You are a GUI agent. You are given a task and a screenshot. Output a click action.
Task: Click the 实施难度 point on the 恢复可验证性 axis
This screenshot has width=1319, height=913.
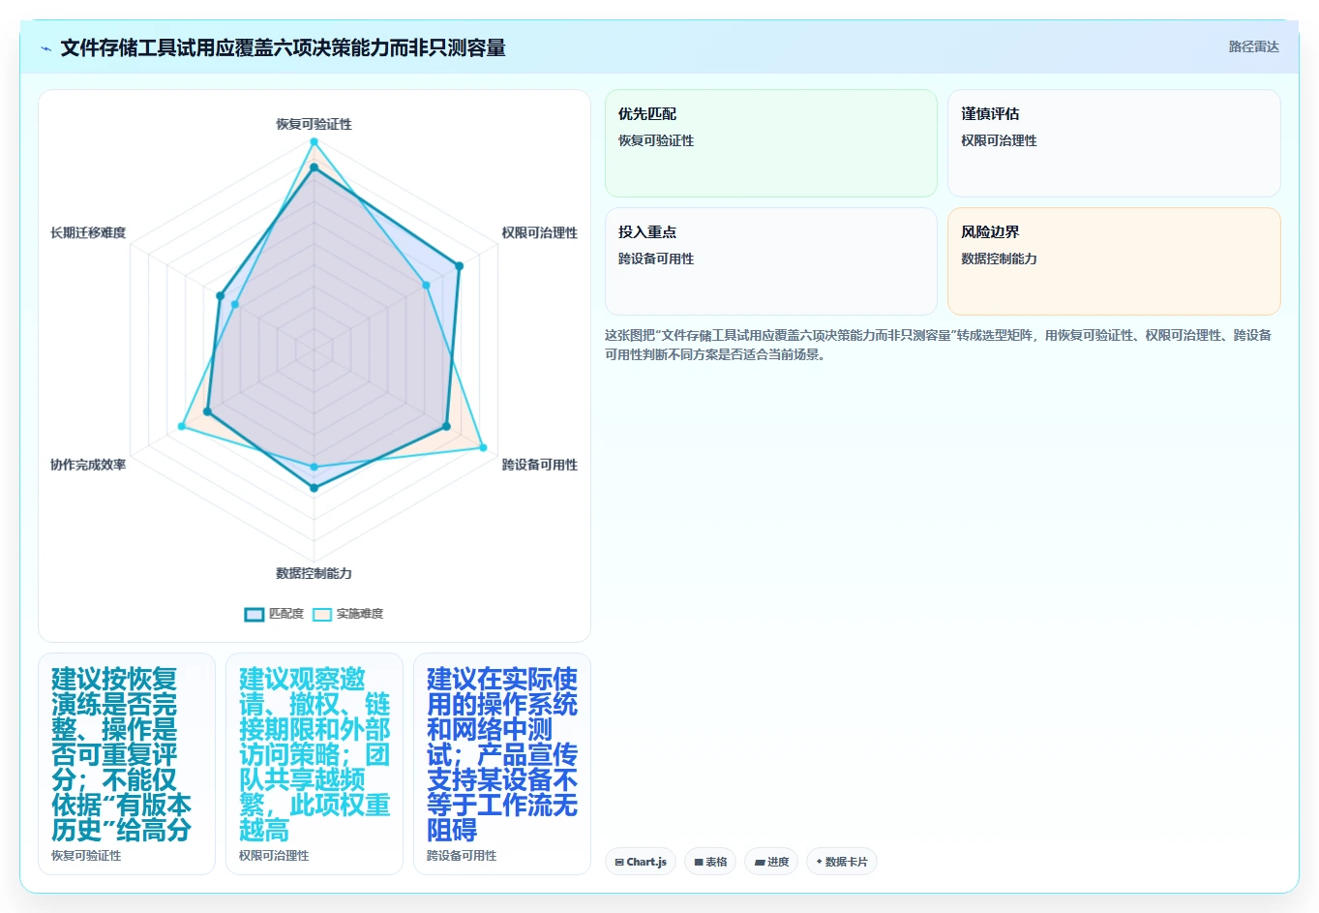click(314, 141)
